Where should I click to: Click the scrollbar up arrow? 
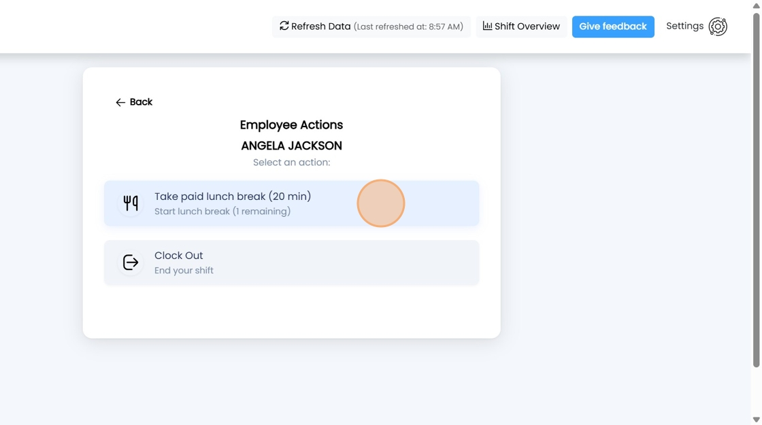[x=756, y=6]
